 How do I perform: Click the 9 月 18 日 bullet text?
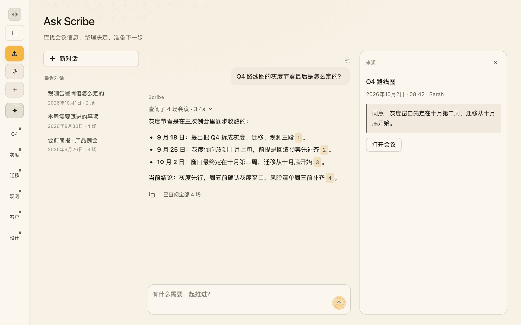coord(231,138)
